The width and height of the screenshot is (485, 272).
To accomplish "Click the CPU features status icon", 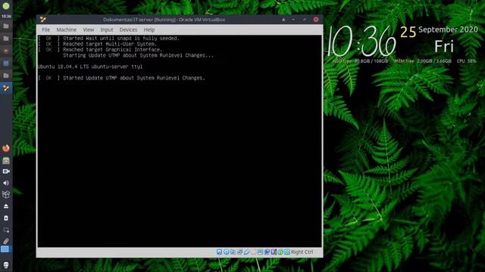I will tap(274, 252).
